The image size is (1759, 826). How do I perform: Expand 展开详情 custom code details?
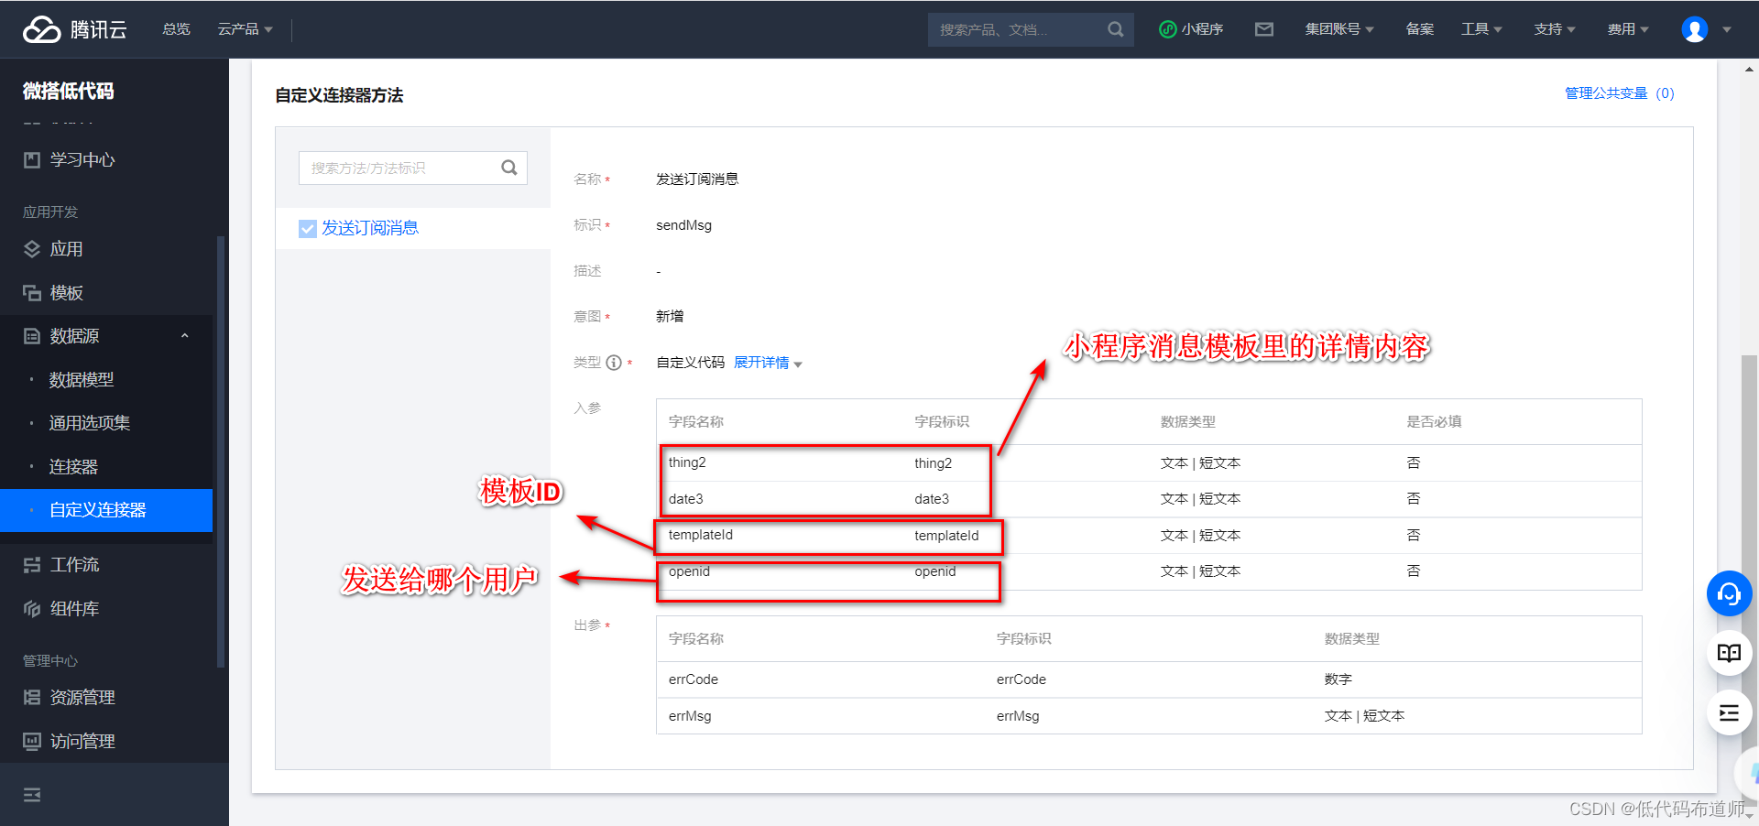768,363
